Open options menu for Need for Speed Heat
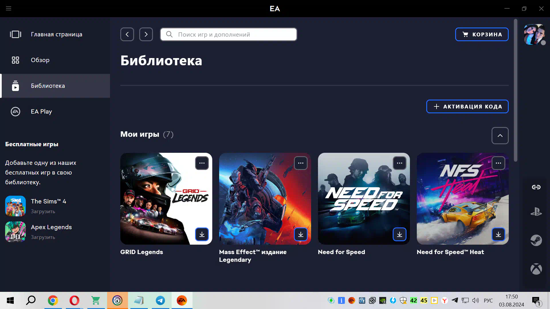 [498, 163]
